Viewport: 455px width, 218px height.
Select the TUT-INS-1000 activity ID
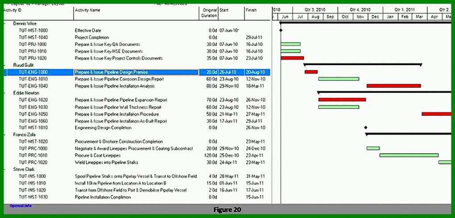[x=32, y=176]
